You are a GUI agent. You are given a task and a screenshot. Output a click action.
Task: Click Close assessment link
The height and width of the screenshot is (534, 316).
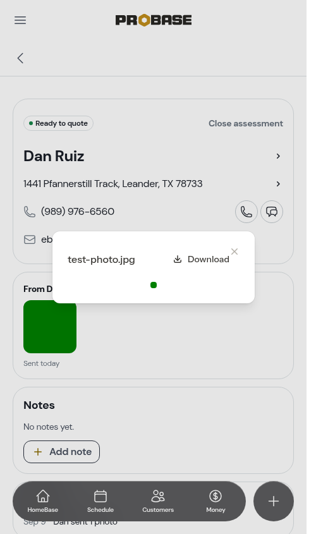[x=245, y=123]
